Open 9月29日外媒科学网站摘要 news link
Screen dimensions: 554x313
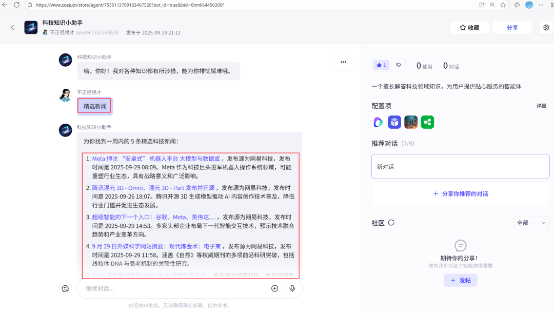(156, 246)
